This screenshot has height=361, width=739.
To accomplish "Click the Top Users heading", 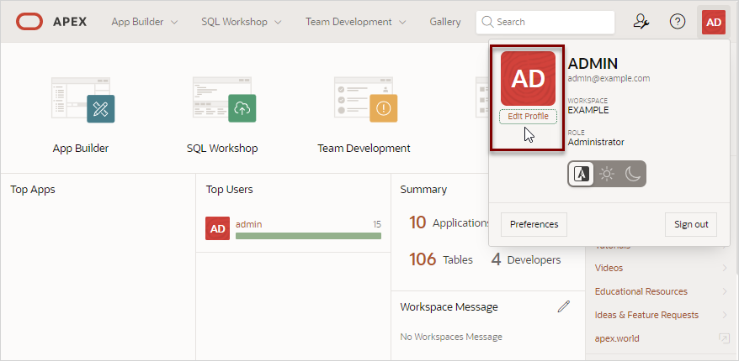I will coord(229,190).
